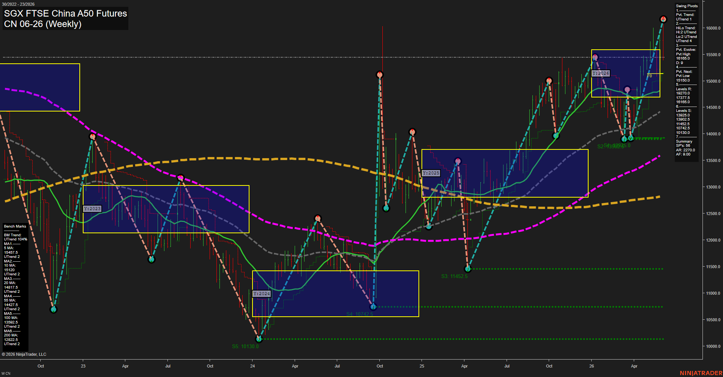Click the 14000.0 price axis label
723x377 pixels.
[713, 134]
